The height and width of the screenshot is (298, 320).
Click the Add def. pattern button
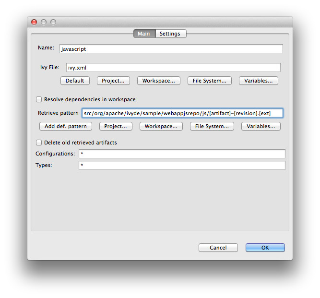65,126
